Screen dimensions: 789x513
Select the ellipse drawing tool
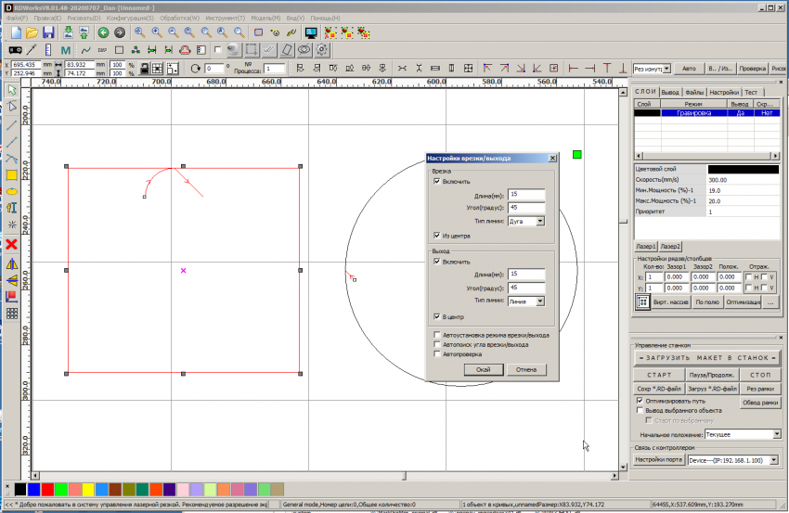click(12, 191)
